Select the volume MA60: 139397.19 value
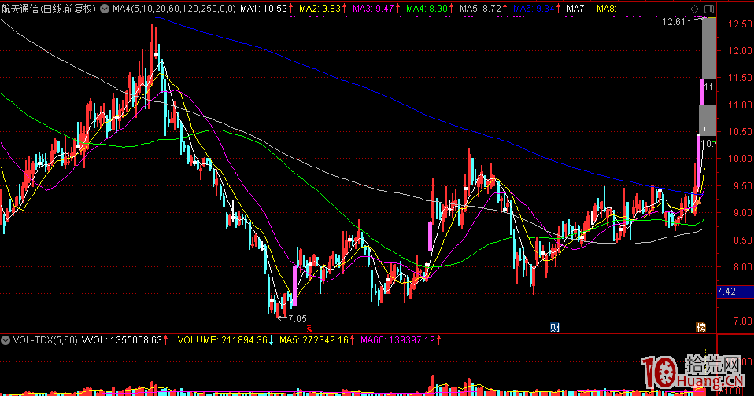The height and width of the screenshot is (396, 754). [x=397, y=340]
